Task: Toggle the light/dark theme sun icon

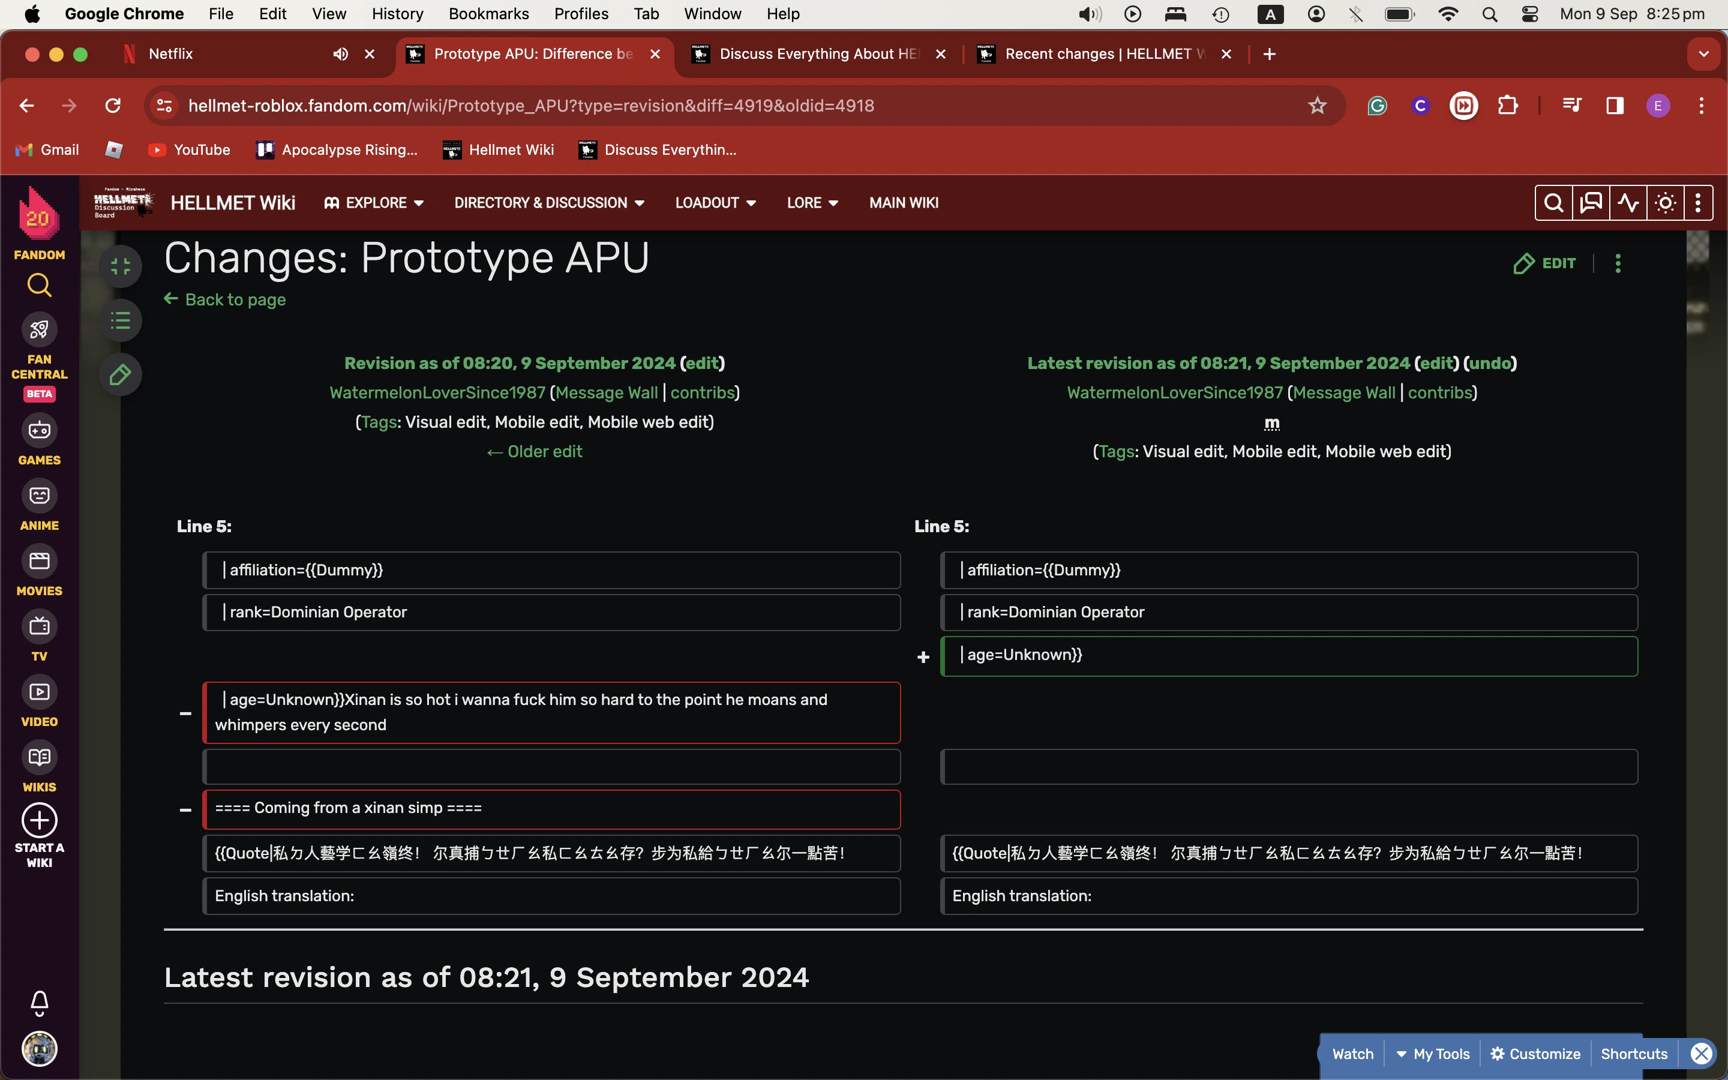Action: click(1665, 203)
